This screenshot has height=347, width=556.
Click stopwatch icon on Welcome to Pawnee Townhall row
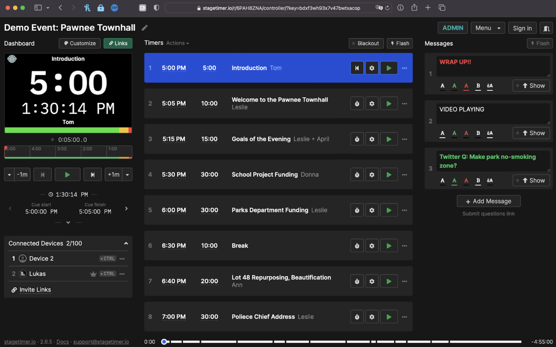357,104
